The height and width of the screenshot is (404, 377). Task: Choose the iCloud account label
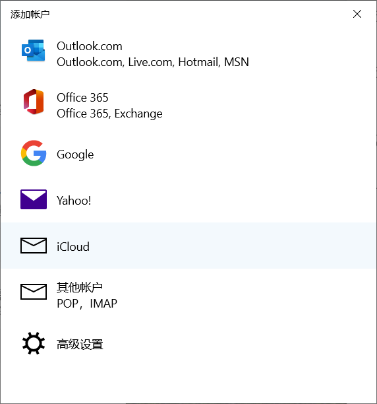click(x=73, y=247)
